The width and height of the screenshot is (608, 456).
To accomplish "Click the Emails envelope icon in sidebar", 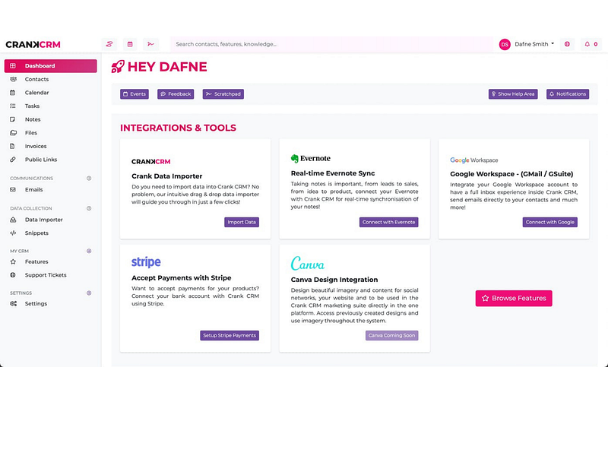I will (x=13, y=189).
